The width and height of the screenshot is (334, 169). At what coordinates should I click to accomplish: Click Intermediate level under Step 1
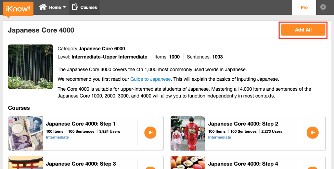(57, 137)
